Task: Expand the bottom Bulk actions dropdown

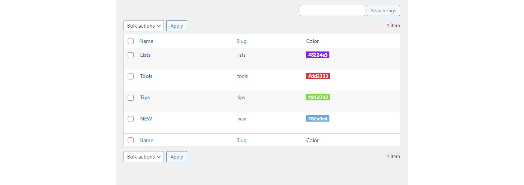Action: 144,157
